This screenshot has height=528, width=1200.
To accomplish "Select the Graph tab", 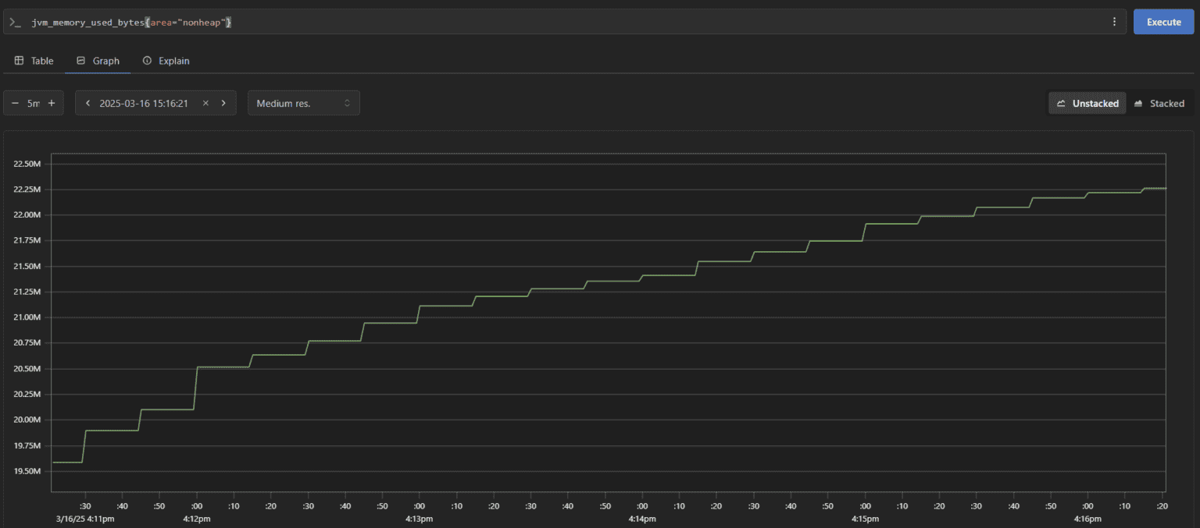I will (98, 61).
